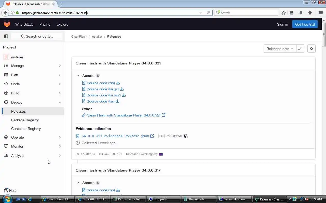Open the browser hamburger menu

pos(321,13)
